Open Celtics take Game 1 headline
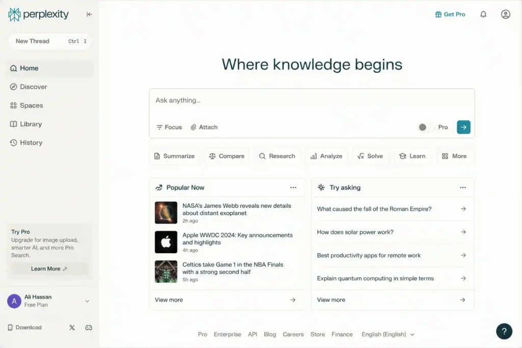Image resolution: width=522 pixels, height=348 pixels. pos(232,268)
